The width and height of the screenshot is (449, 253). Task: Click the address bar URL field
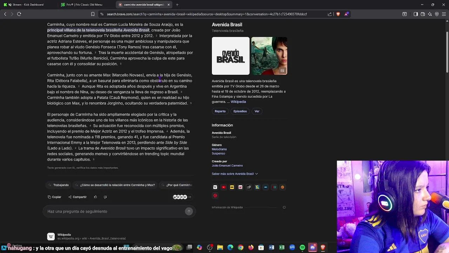tap(207, 14)
